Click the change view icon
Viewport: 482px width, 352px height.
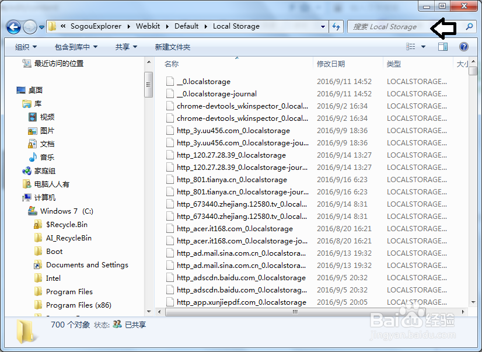411,47
